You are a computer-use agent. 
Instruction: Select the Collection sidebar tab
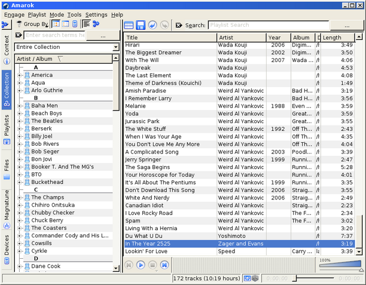pos(7,89)
